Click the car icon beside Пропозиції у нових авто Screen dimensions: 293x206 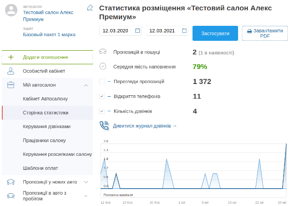click(x=11, y=182)
